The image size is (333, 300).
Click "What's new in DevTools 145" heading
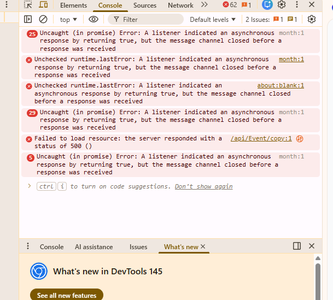click(108, 272)
